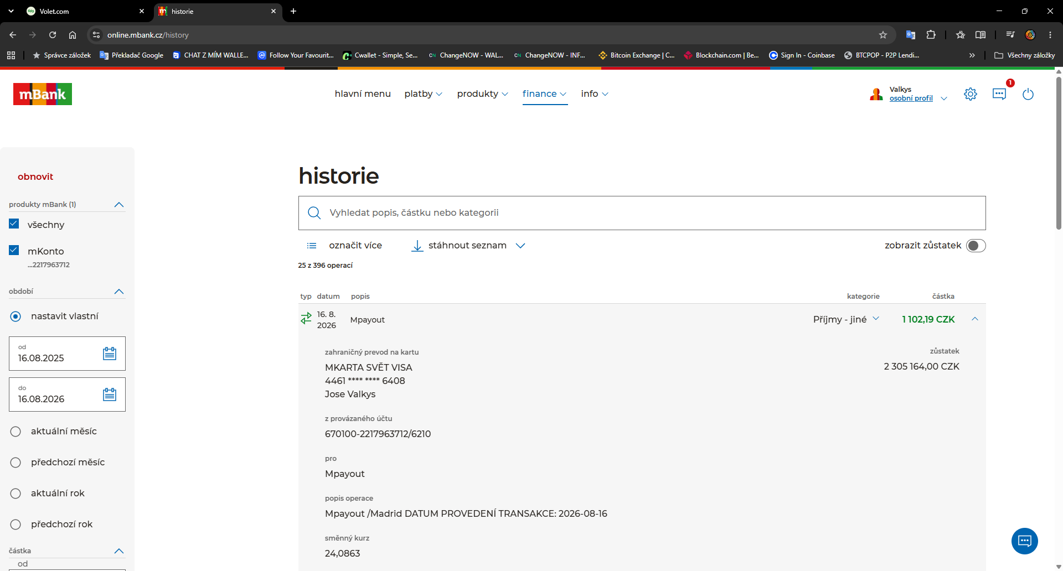Bookmark this page with star icon
1063x571 pixels.
(883, 35)
